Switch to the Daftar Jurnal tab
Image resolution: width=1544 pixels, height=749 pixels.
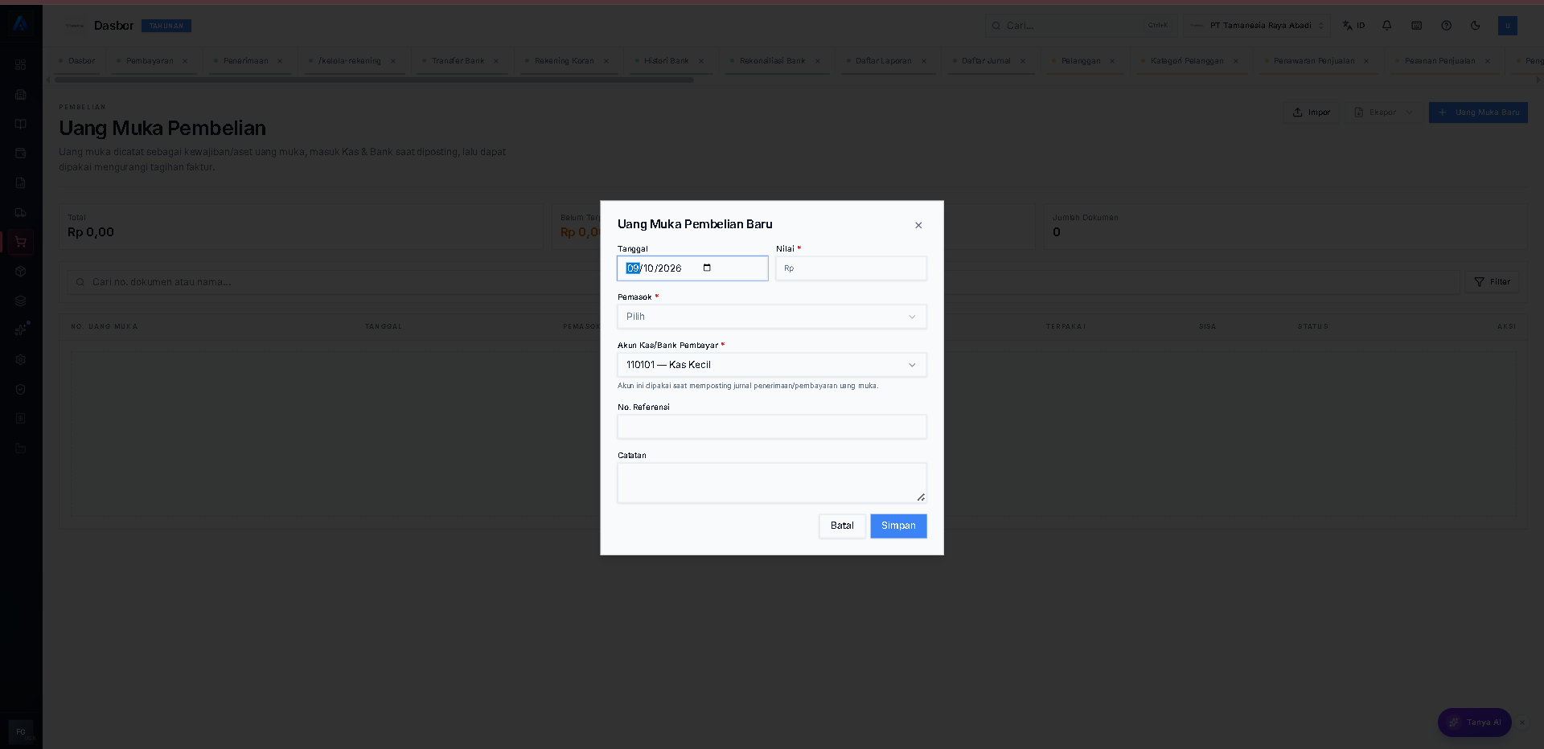[986, 61]
